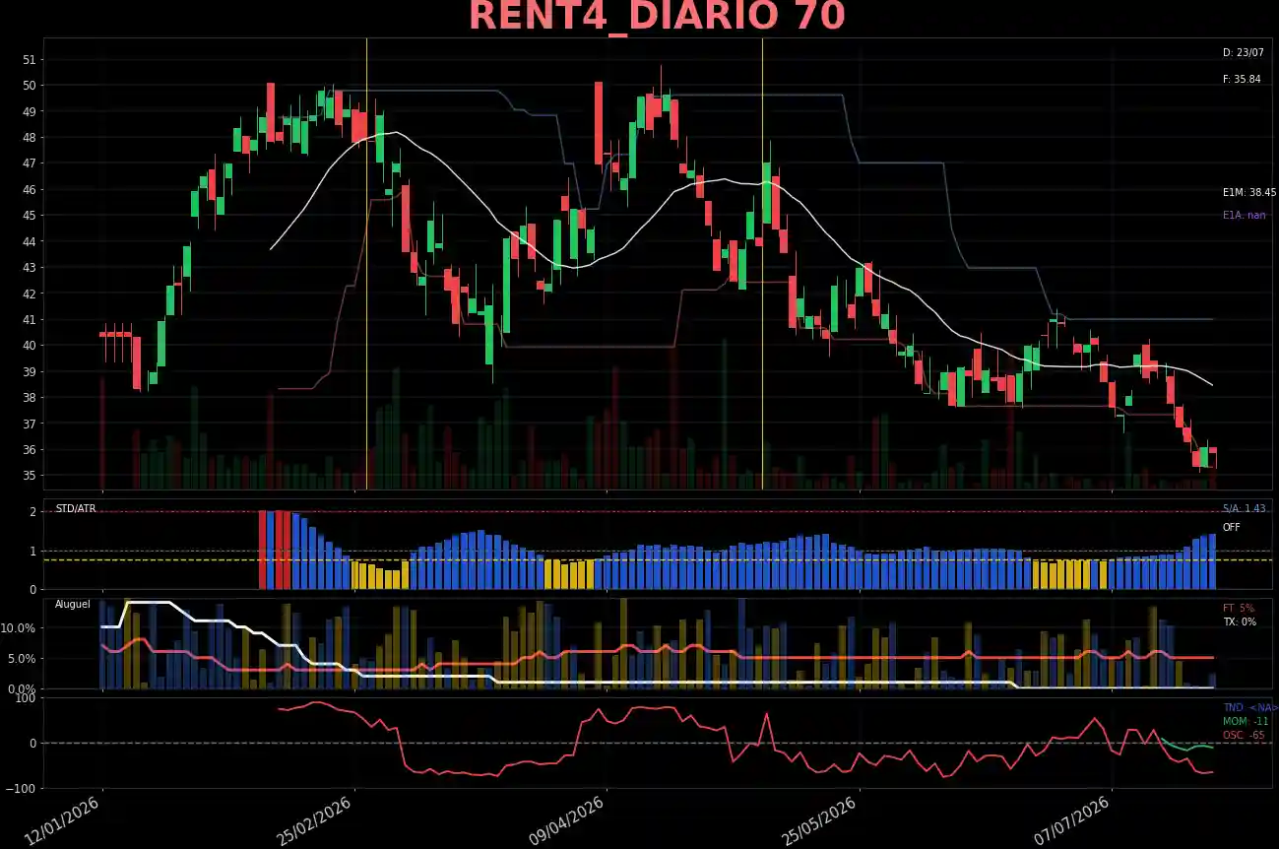The image size is (1279, 849).
Task: Select the 25/02/2026 date axis label
Action: click(316, 820)
